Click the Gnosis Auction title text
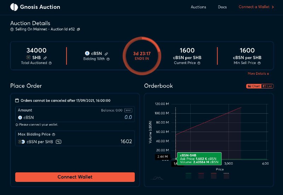Screen dimensions: 283x195 coord(40,7)
